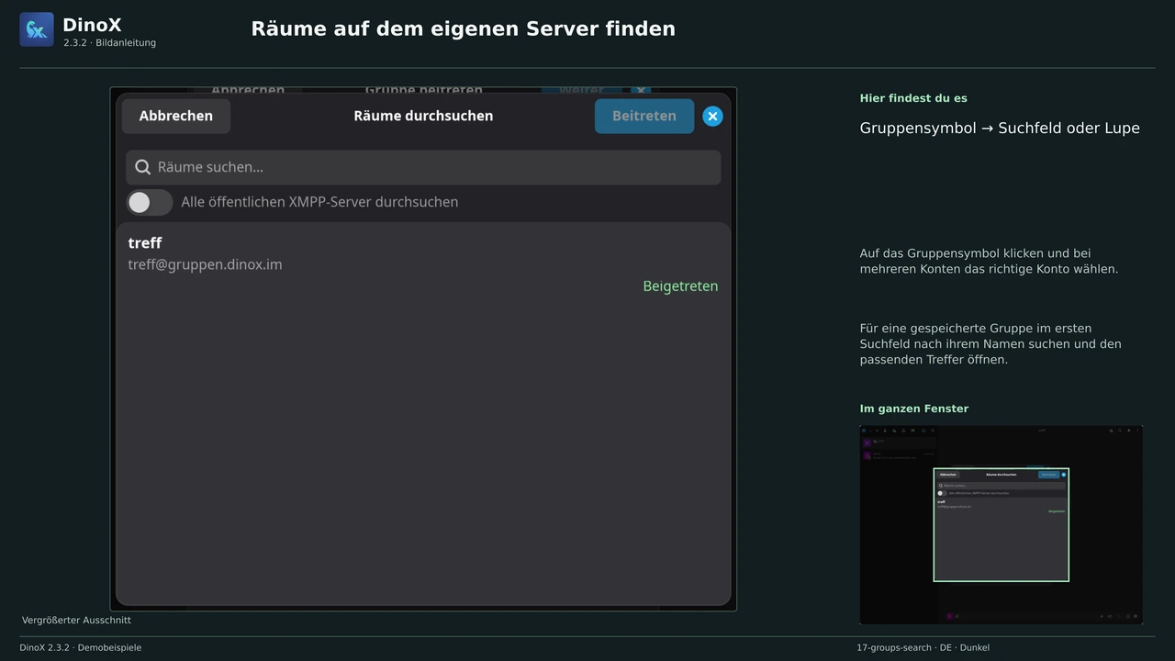Screen dimensions: 1175x661
Task: Click the Alle öffentlichen XMPP-Server durchsuchen label
Action: point(319,202)
